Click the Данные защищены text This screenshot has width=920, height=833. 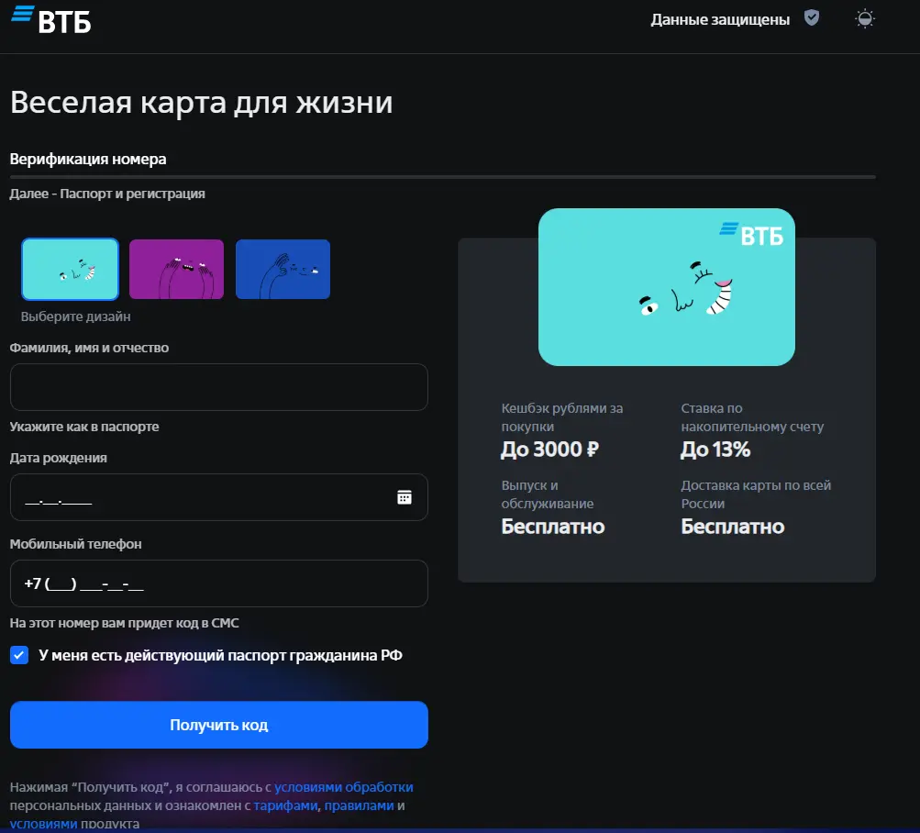point(720,19)
